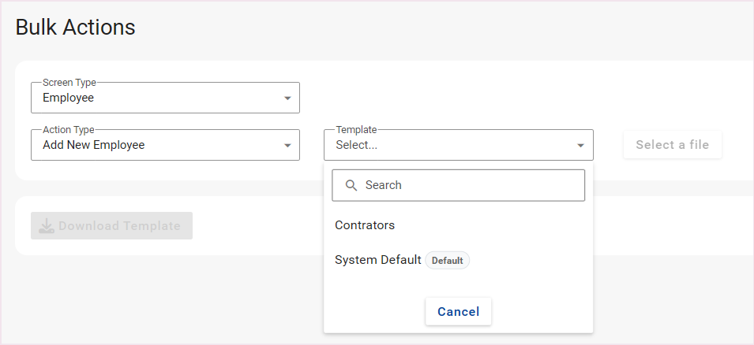754x345 pixels.
Task: Expand the Screen Type dropdown arrow
Action: [x=287, y=98]
